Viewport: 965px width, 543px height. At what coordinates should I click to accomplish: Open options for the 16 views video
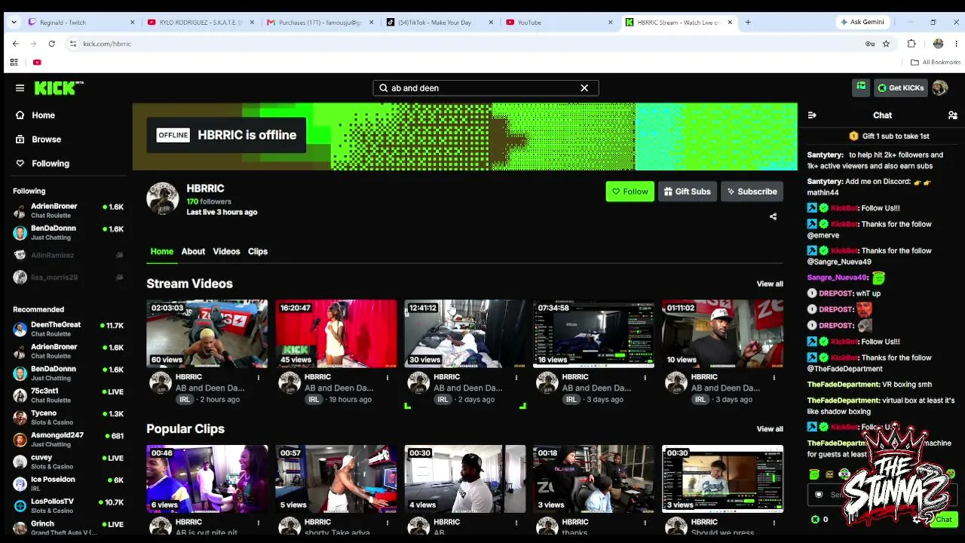pyautogui.click(x=645, y=377)
